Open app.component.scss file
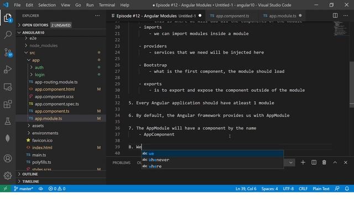Screen dimensions: 354x199 pyautogui.click(x=54, y=97)
